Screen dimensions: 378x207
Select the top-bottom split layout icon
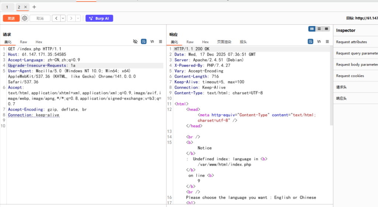[319, 29]
